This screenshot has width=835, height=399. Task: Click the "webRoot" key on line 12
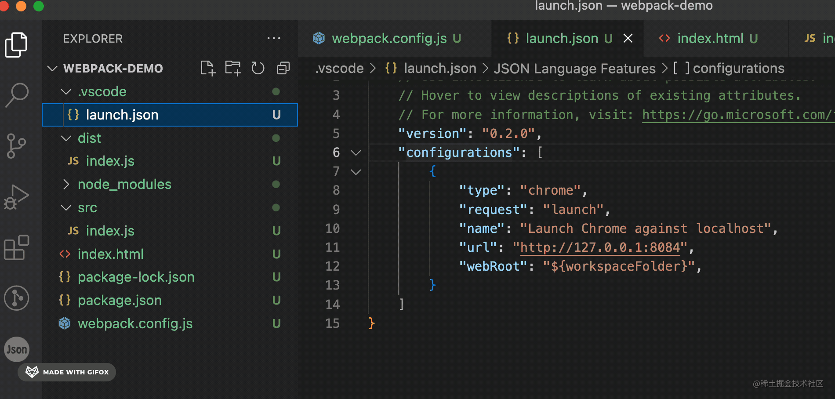[x=493, y=266]
